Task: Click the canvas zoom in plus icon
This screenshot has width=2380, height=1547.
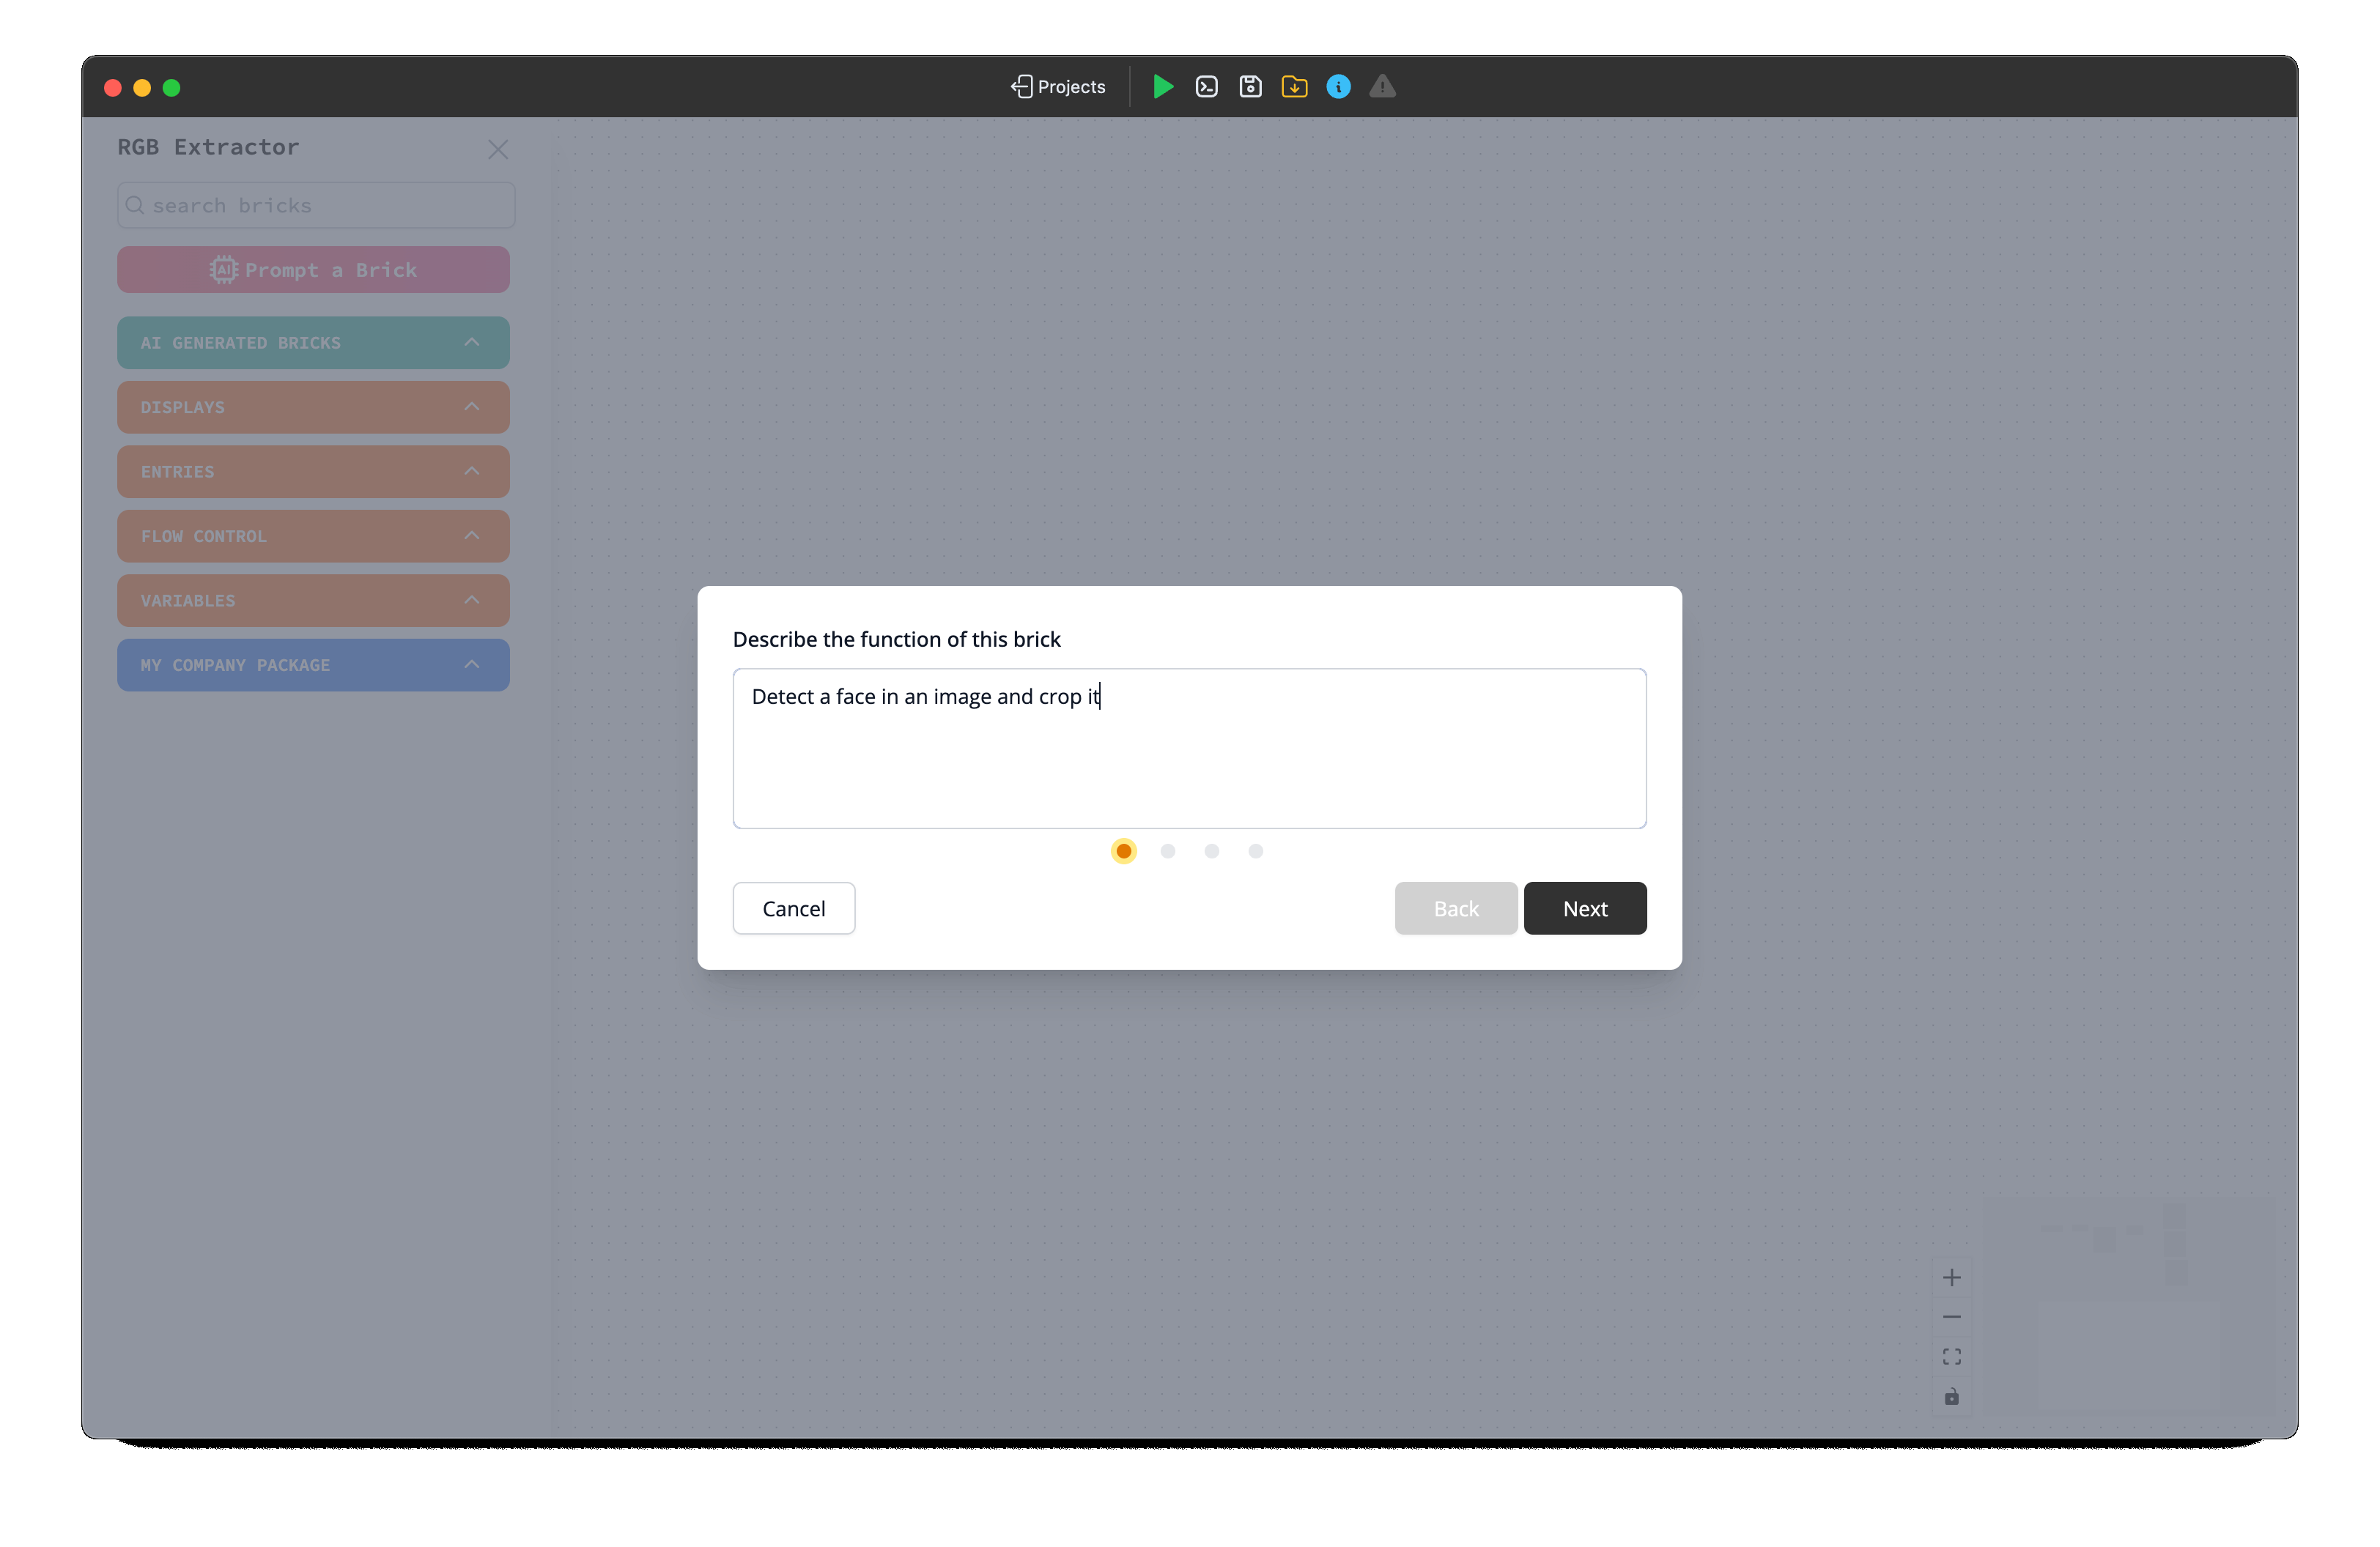Action: click(x=1951, y=1277)
